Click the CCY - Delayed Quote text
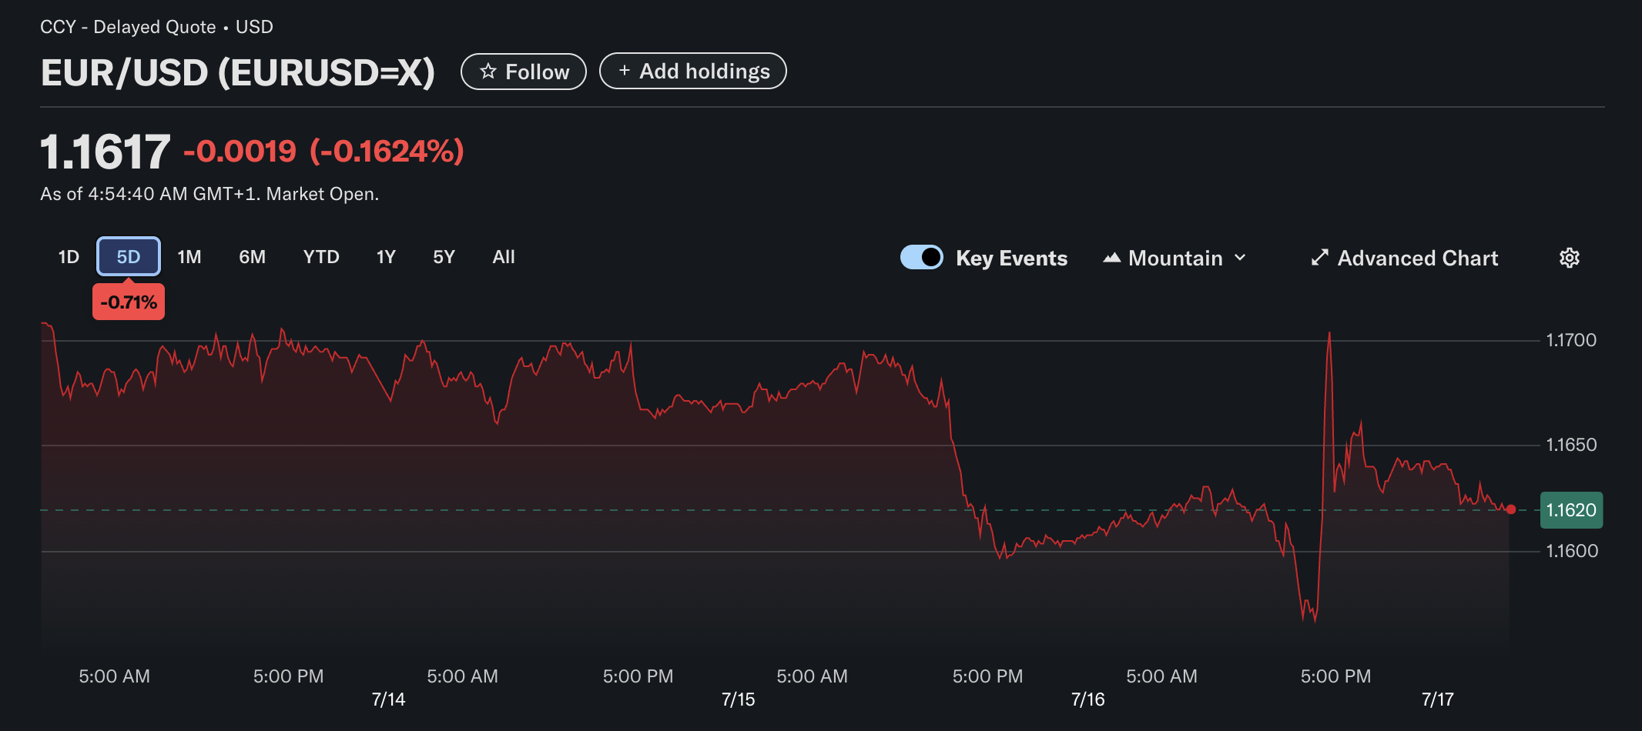Viewport: 1642px width, 731px height. (x=128, y=27)
